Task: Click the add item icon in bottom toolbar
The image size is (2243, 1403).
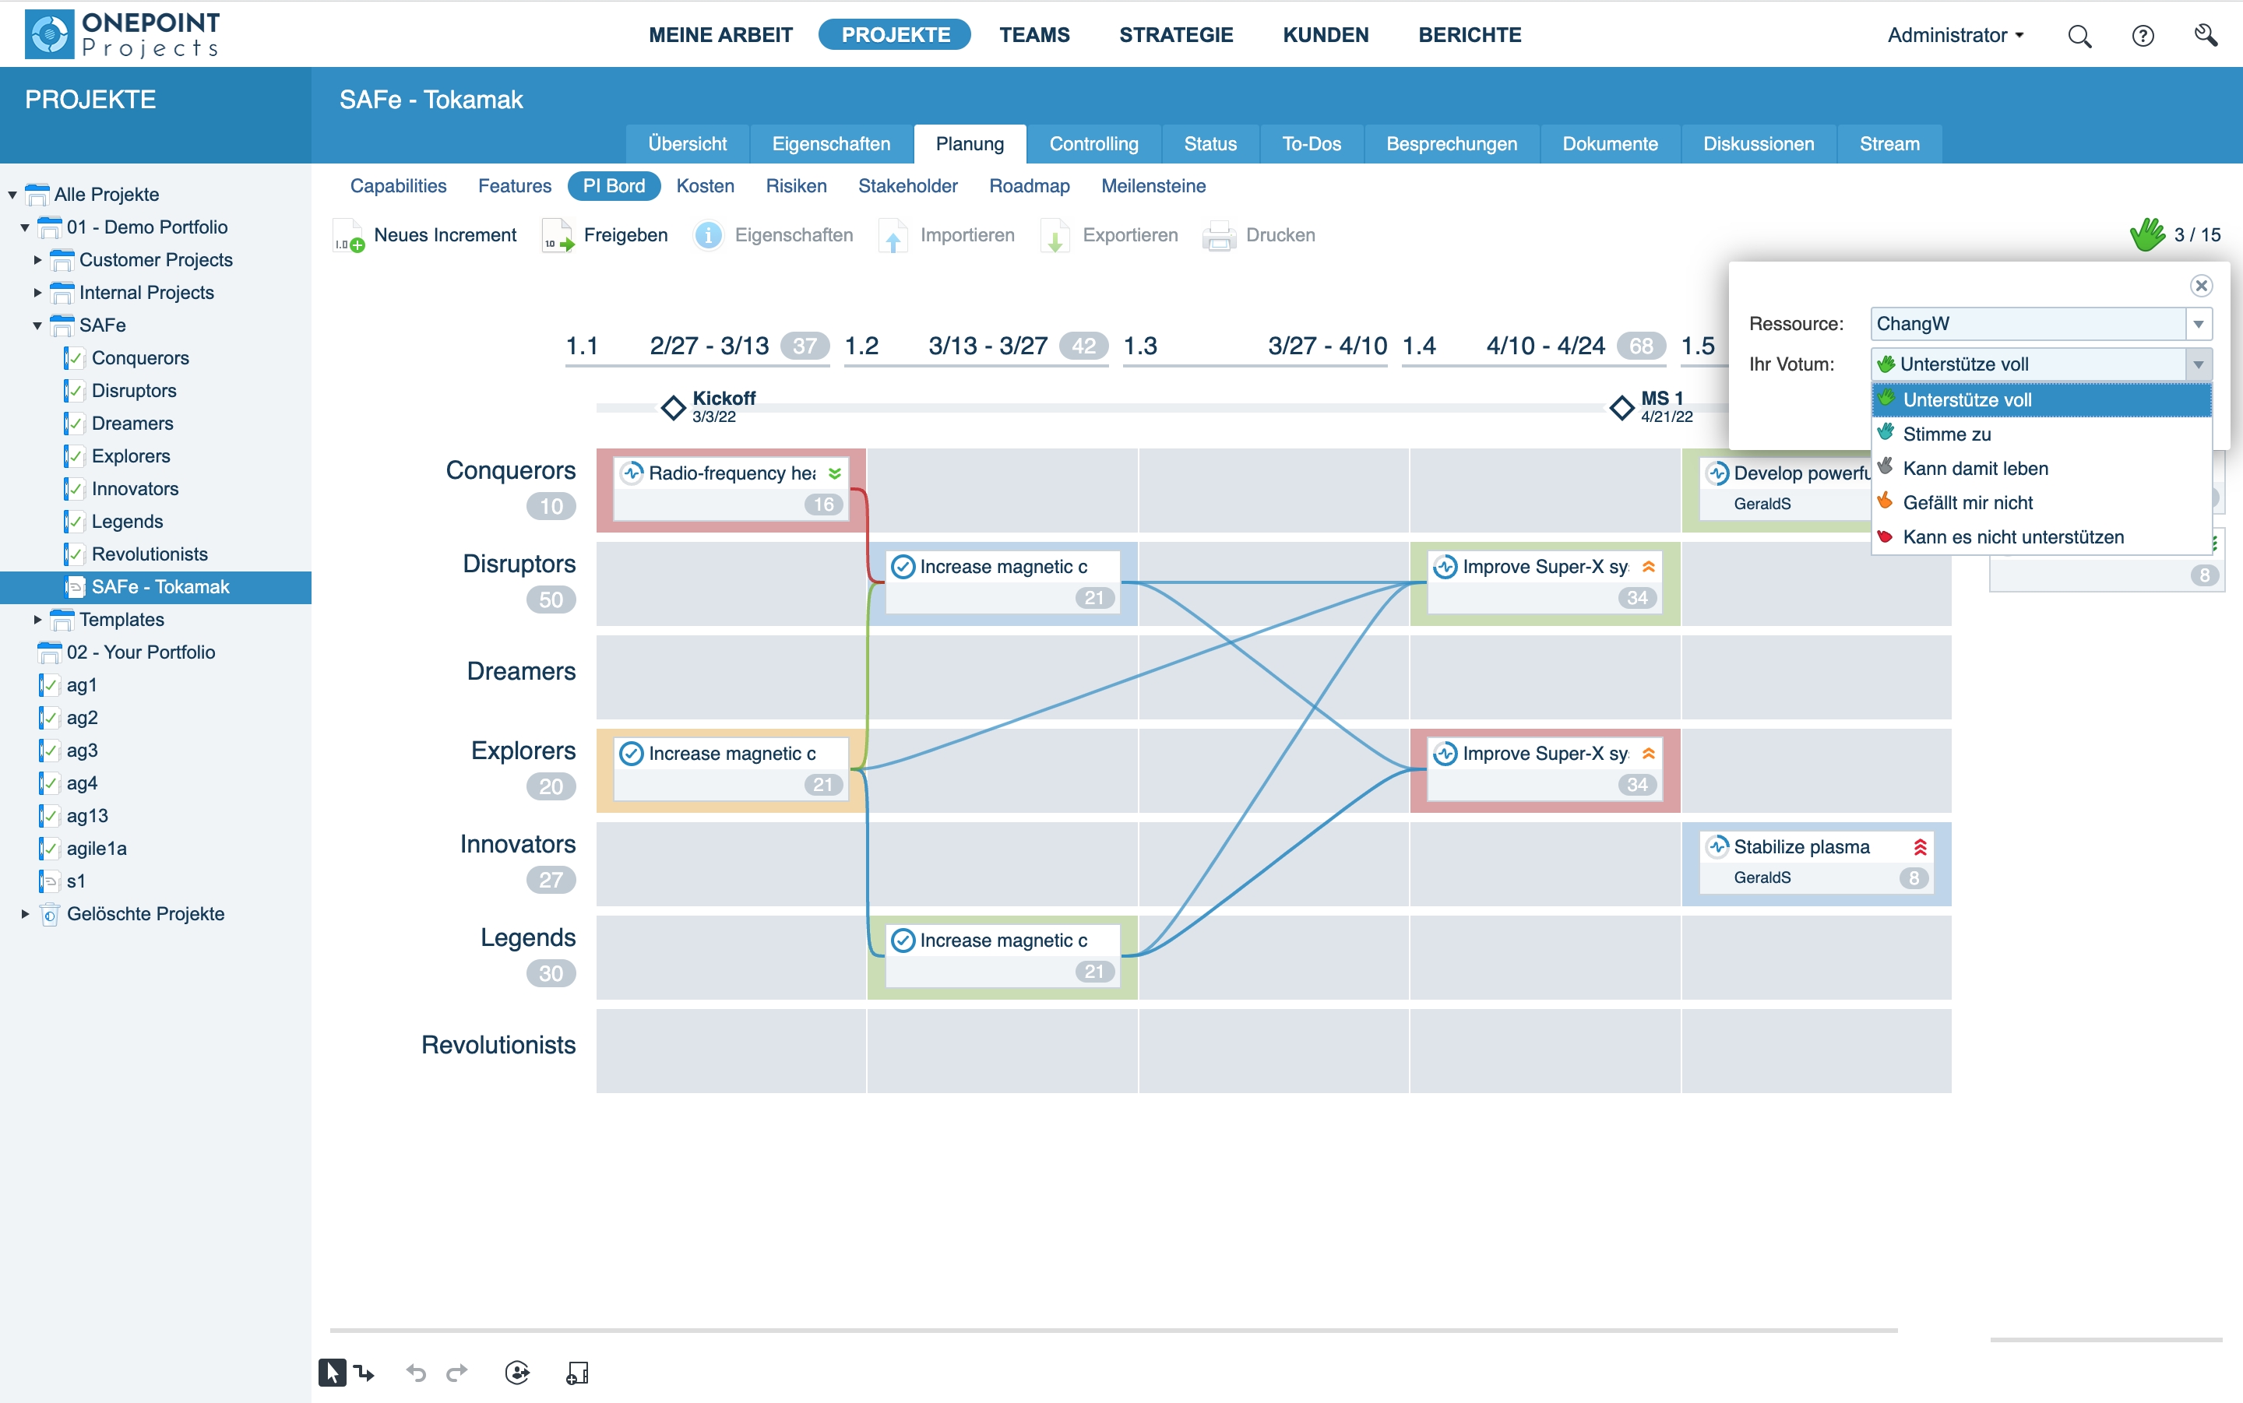Action: [577, 1371]
